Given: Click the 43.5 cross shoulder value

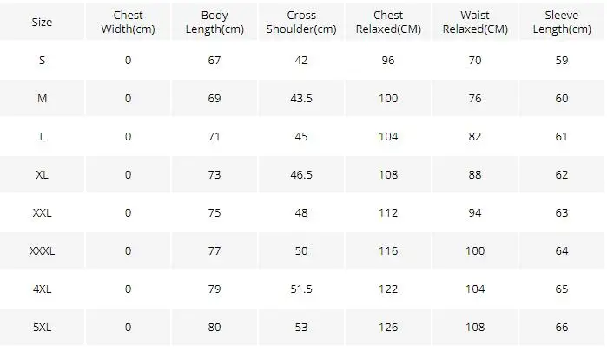Looking at the screenshot, I should click(301, 98).
